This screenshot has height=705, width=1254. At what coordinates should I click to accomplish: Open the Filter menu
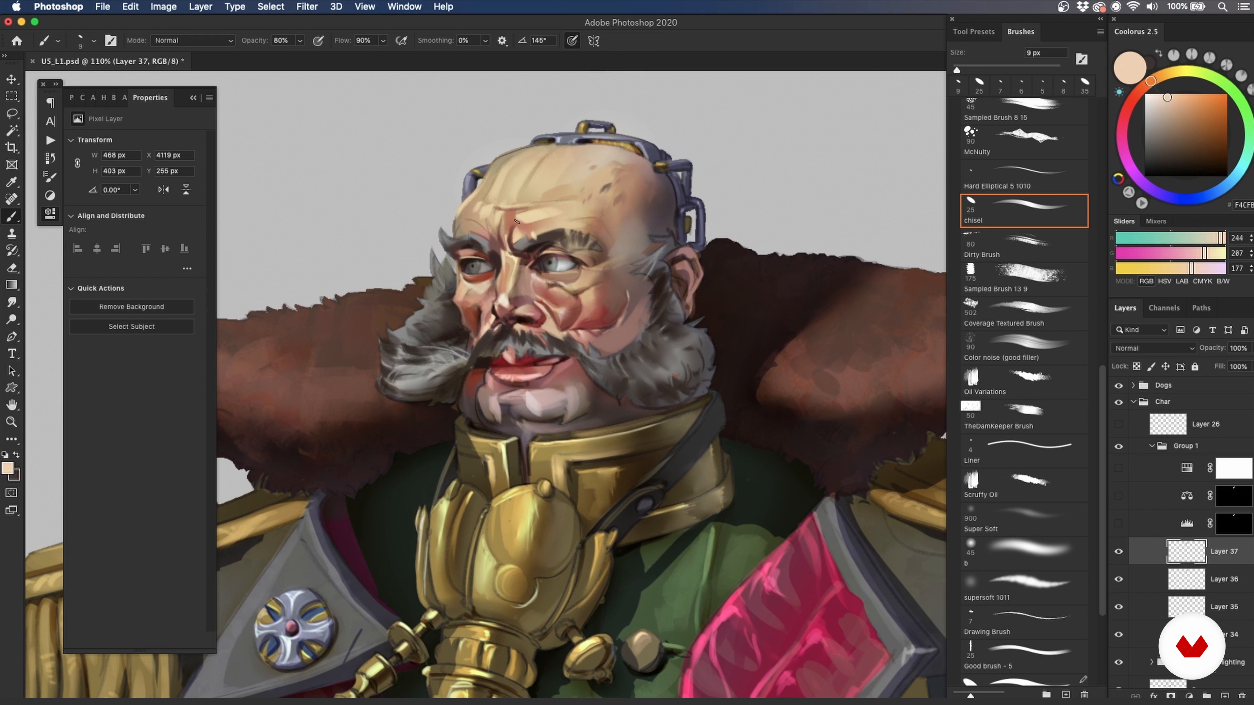pyautogui.click(x=307, y=7)
